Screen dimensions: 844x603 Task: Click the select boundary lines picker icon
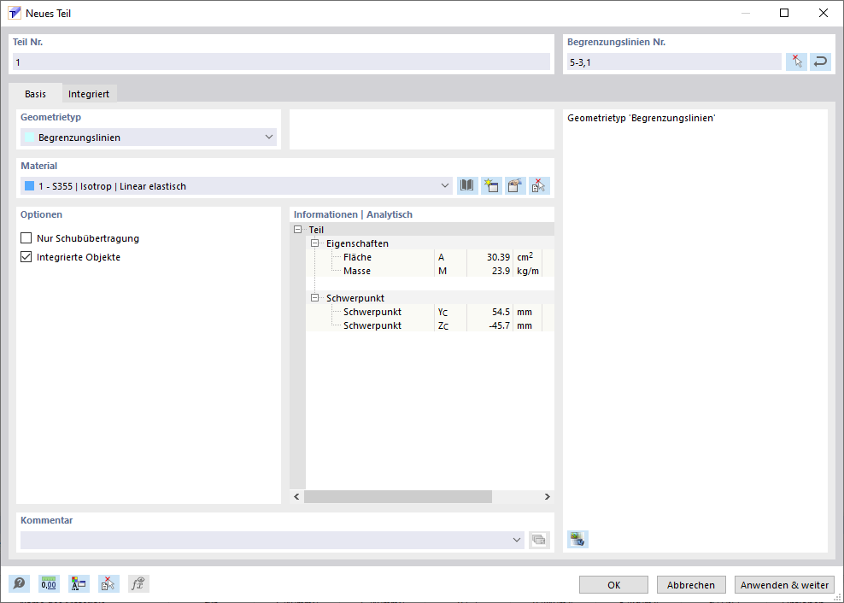point(797,61)
